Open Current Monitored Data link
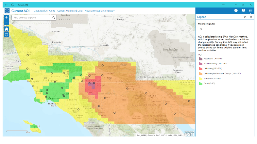The height and width of the screenshot is (144, 257). (70, 11)
